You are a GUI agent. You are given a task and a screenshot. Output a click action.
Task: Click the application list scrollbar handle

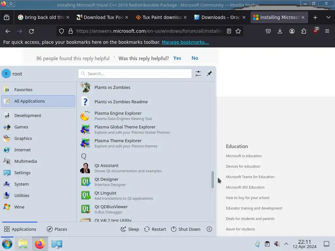pos(213,180)
